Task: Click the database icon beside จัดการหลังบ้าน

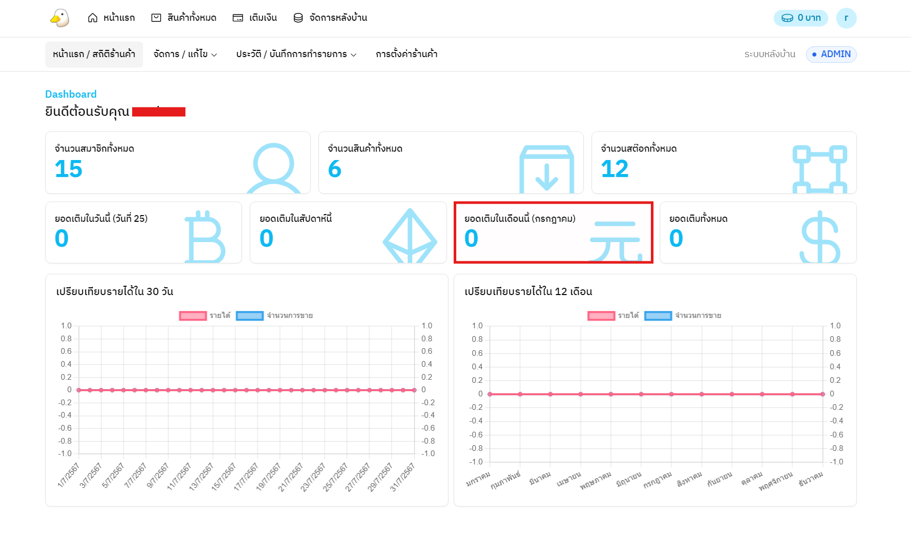Action: 298,18
